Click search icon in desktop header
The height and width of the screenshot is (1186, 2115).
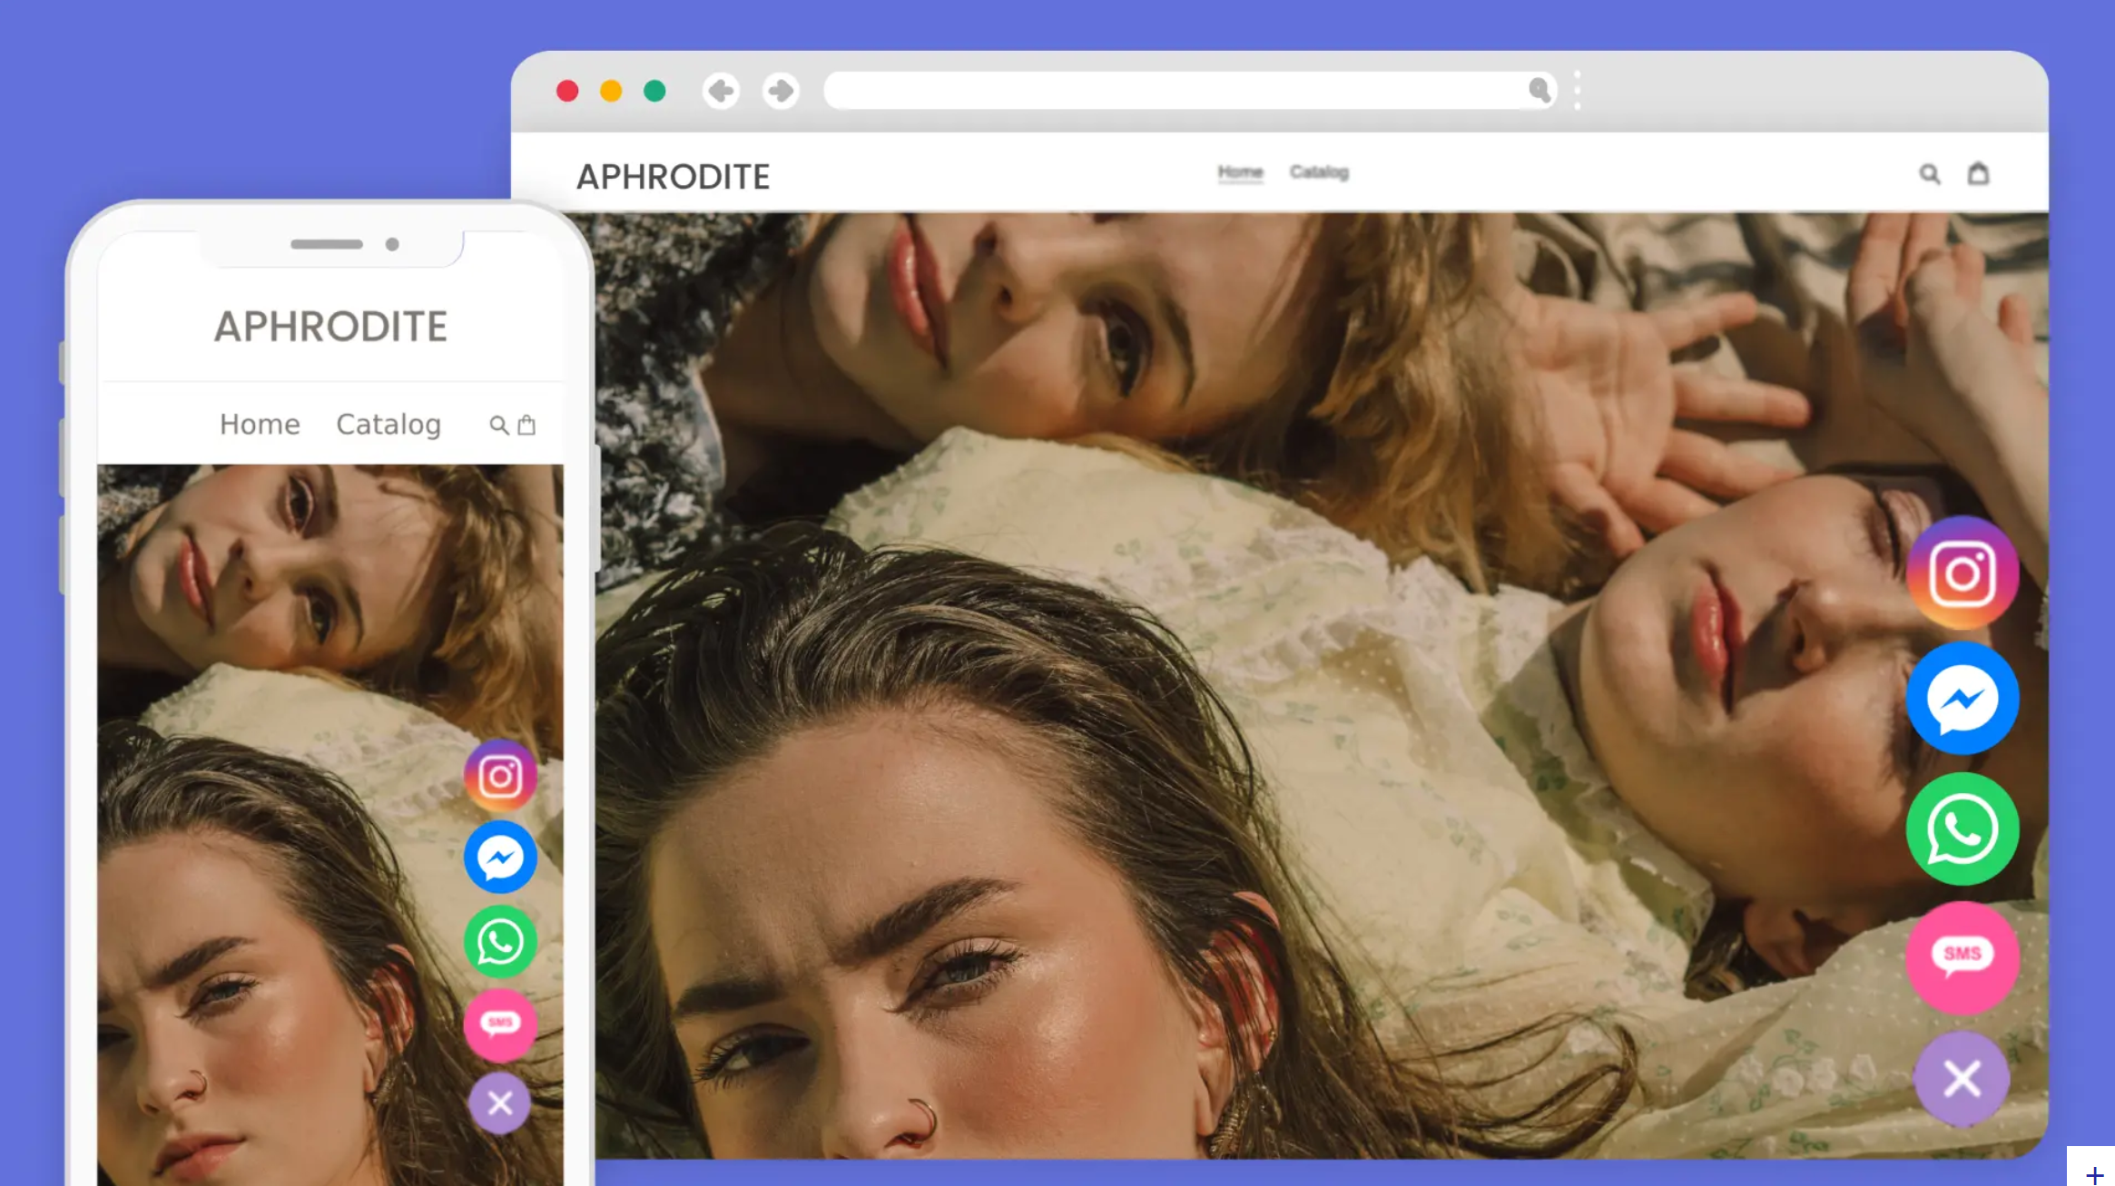point(1930,173)
